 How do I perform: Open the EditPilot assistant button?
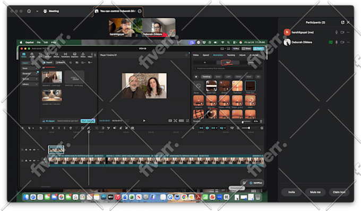coord(255,183)
